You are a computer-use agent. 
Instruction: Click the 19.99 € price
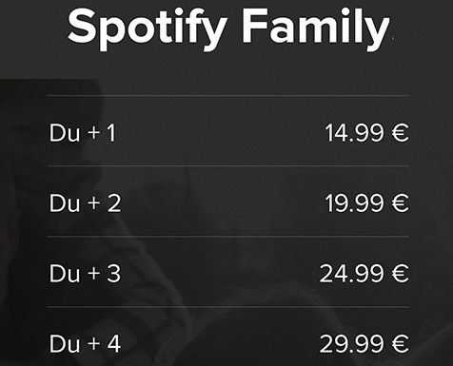[367, 203]
